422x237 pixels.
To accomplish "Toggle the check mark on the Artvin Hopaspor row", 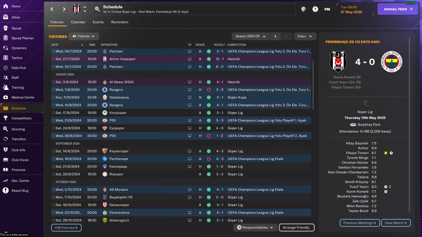I will (53, 59).
